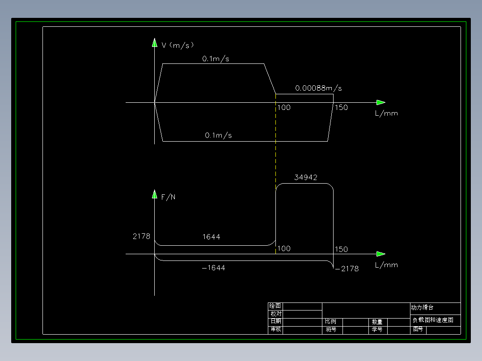
Task: Select the 校对 cell in the title block
Action: click(276, 314)
